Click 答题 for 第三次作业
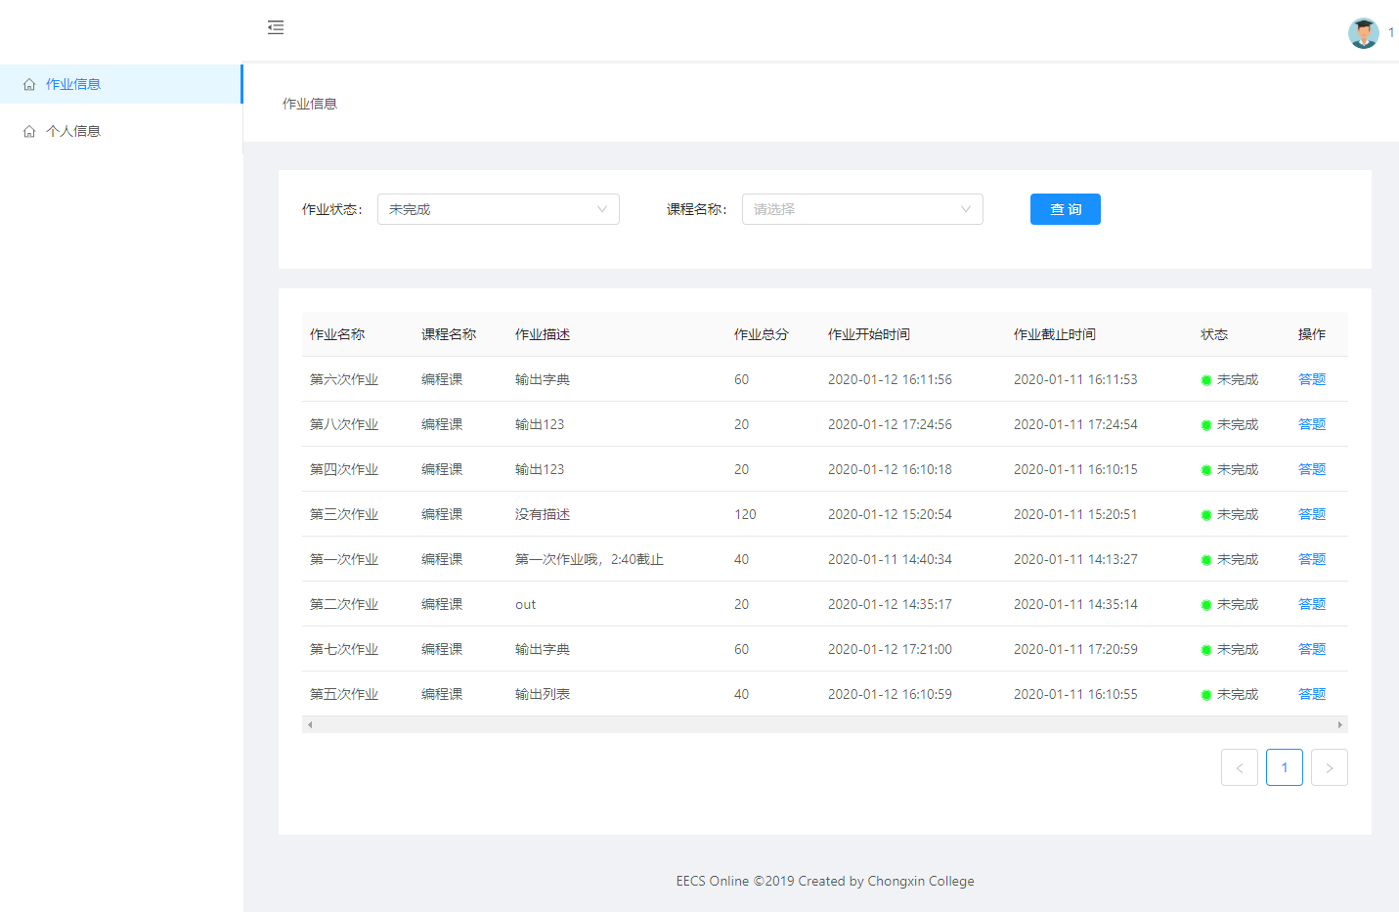 (1312, 514)
